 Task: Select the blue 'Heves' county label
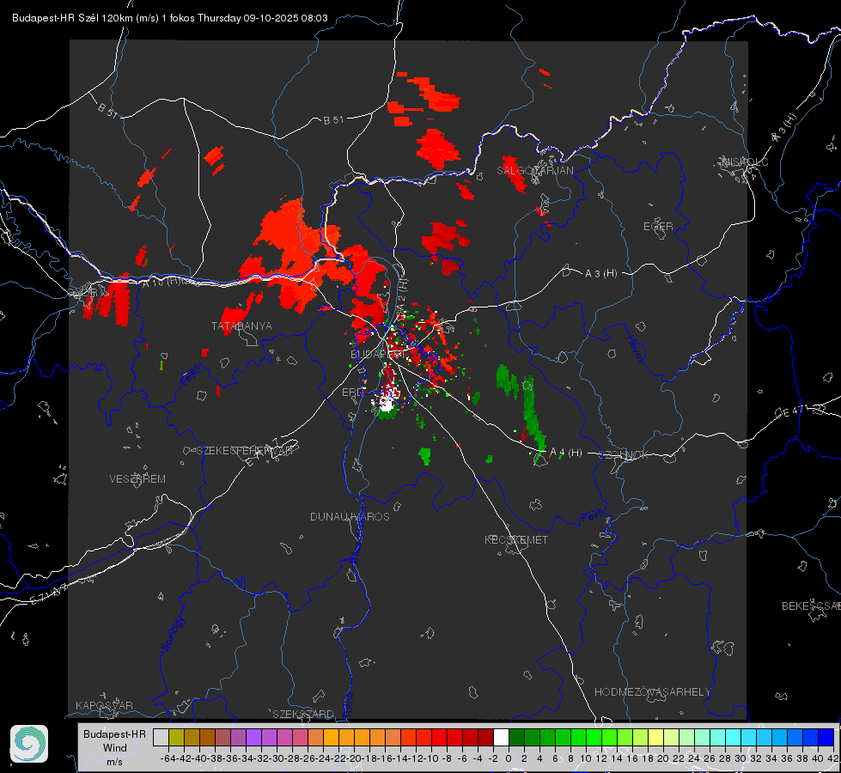(x=635, y=349)
